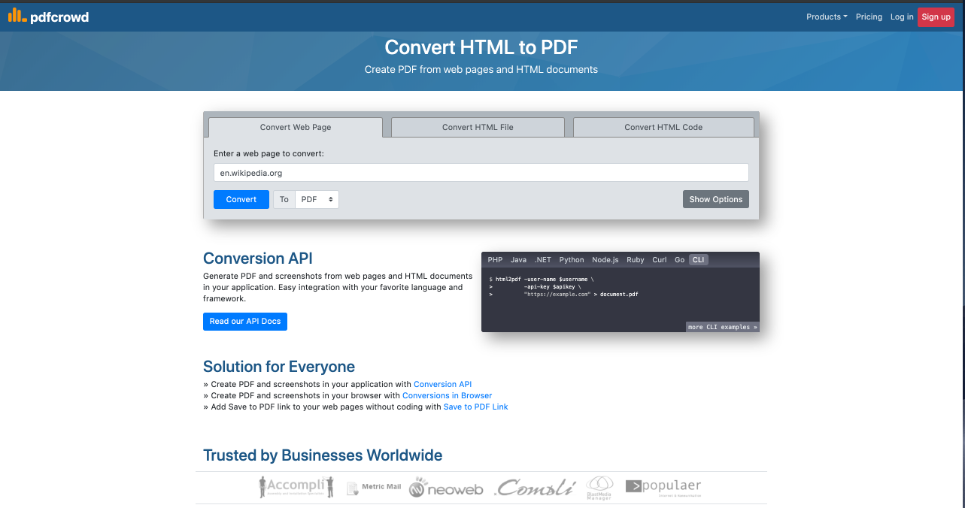Image resolution: width=965 pixels, height=508 pixels.
Task: Click the Accompli company logo
Action: (x=296, y=486)
